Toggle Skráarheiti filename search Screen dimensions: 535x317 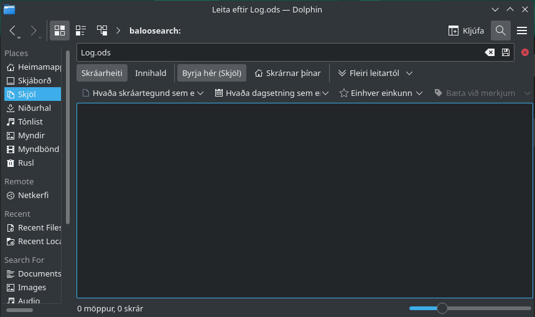click(102, 73)
